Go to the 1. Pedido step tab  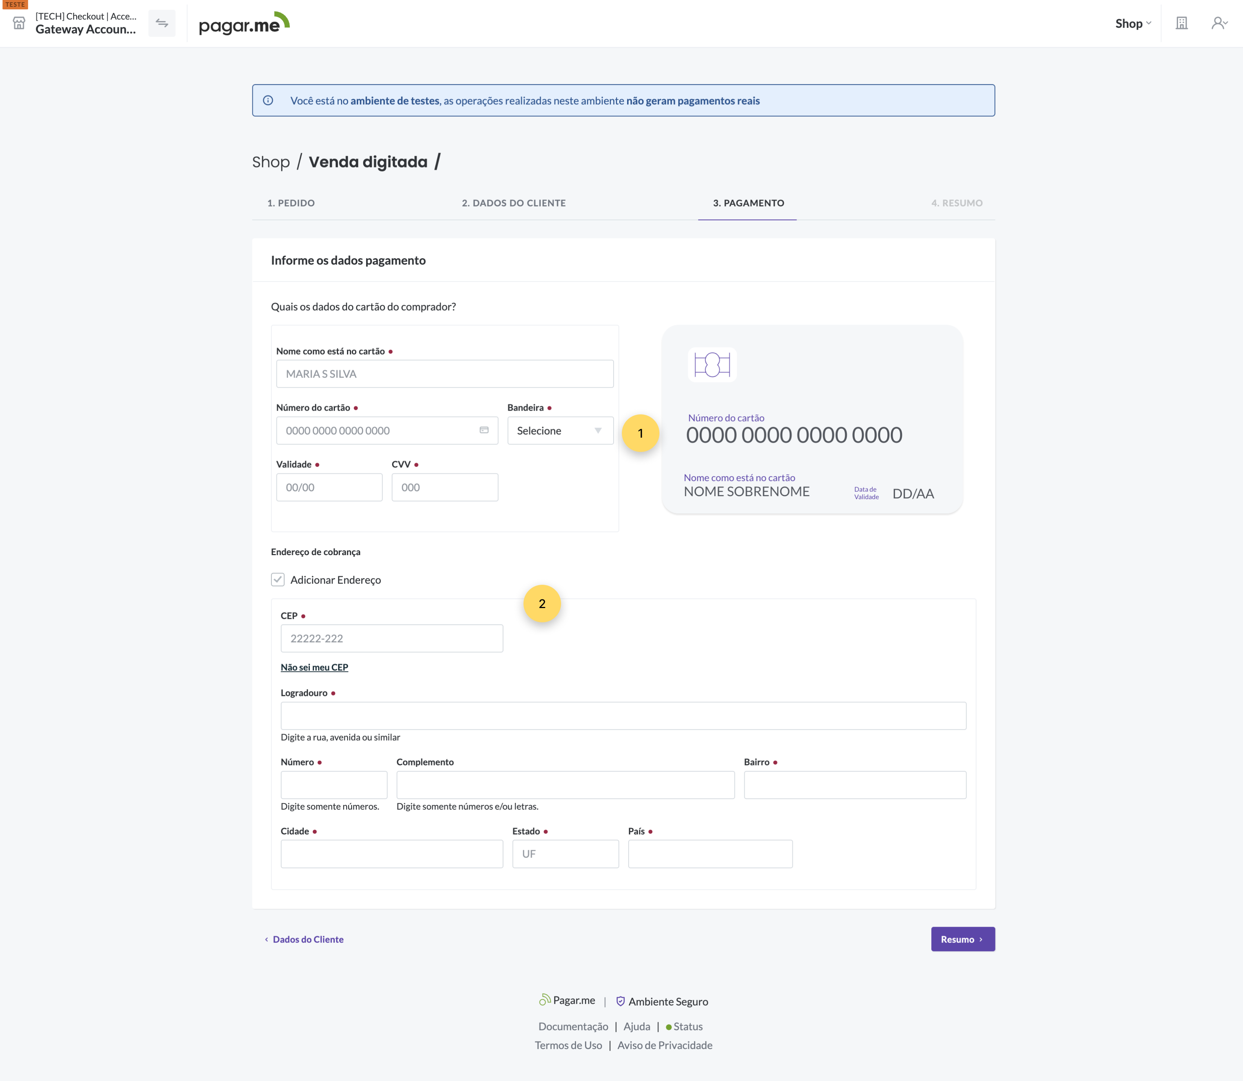point(291,203)
